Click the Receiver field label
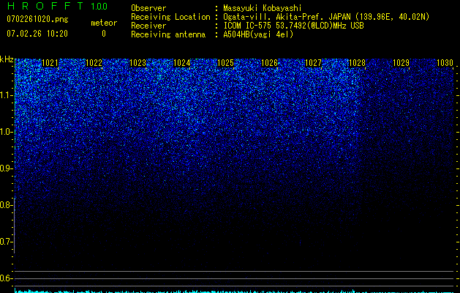Screen dimensions: 460x293 click(x=148, y=26)
